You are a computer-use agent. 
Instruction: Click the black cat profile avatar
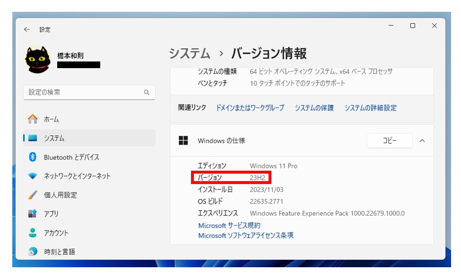click(x=37, y=60)
